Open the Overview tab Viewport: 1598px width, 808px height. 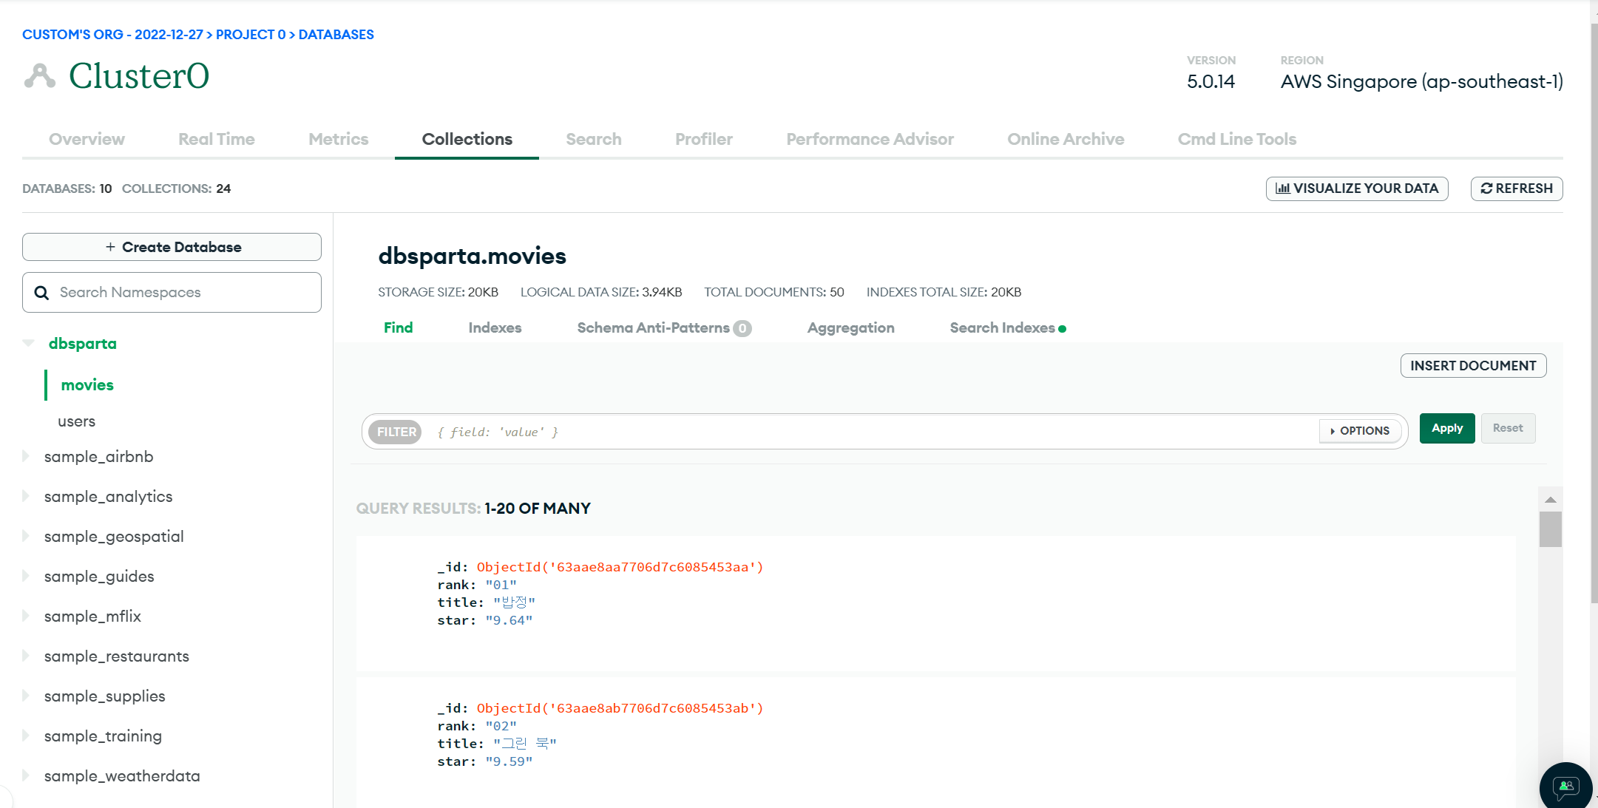pyautogui.click(x=87, y=139)
